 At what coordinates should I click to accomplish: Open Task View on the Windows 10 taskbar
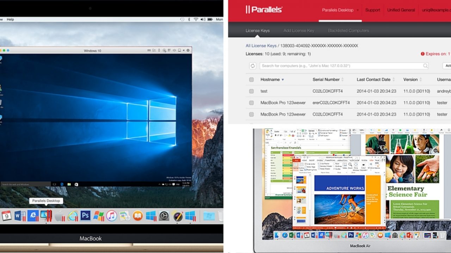pos(55,184)
